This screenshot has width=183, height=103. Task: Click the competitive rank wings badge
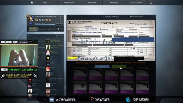[33, 29]
